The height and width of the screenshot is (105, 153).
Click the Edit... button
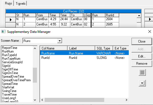pos(142,56)
